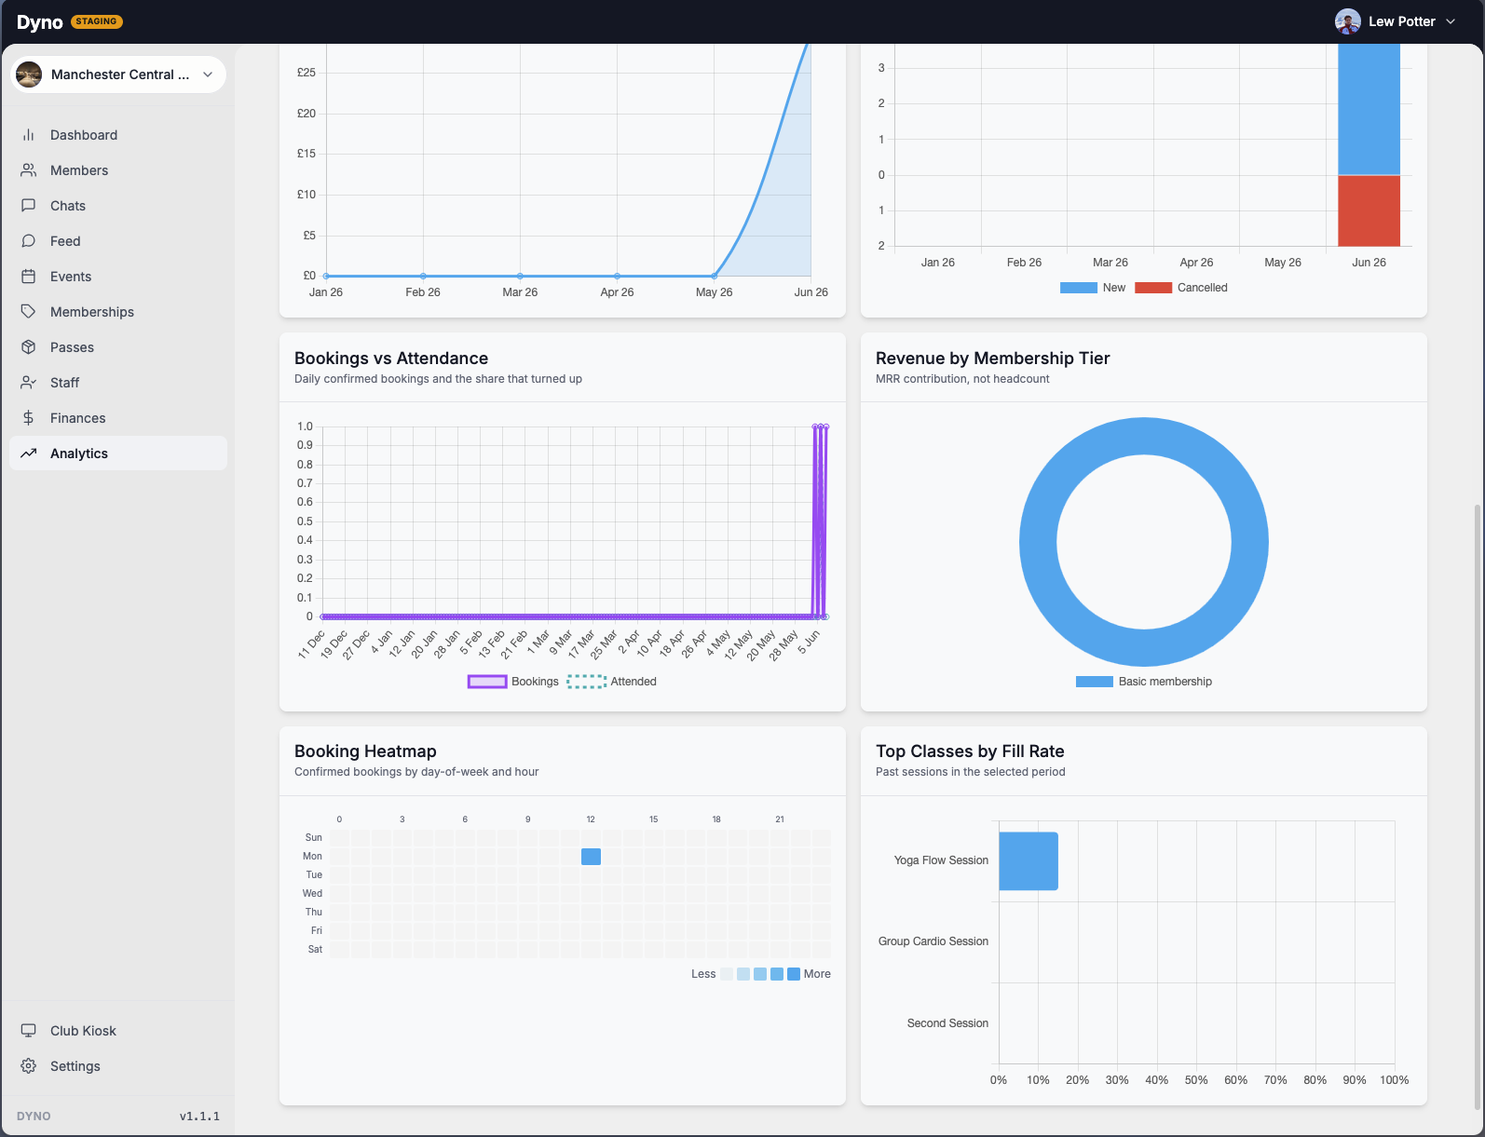Click the Basic membership donut ring
This screenshot has width=1485, height=1137.
tap(1039, 542)
